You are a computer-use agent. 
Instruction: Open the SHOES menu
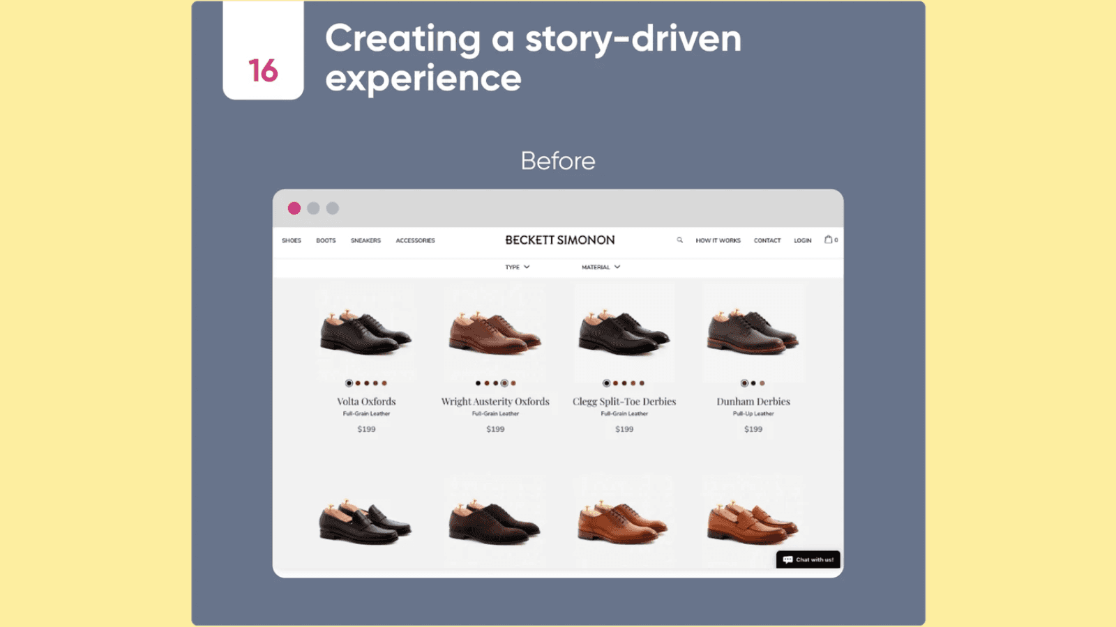(x=292, y=240)
